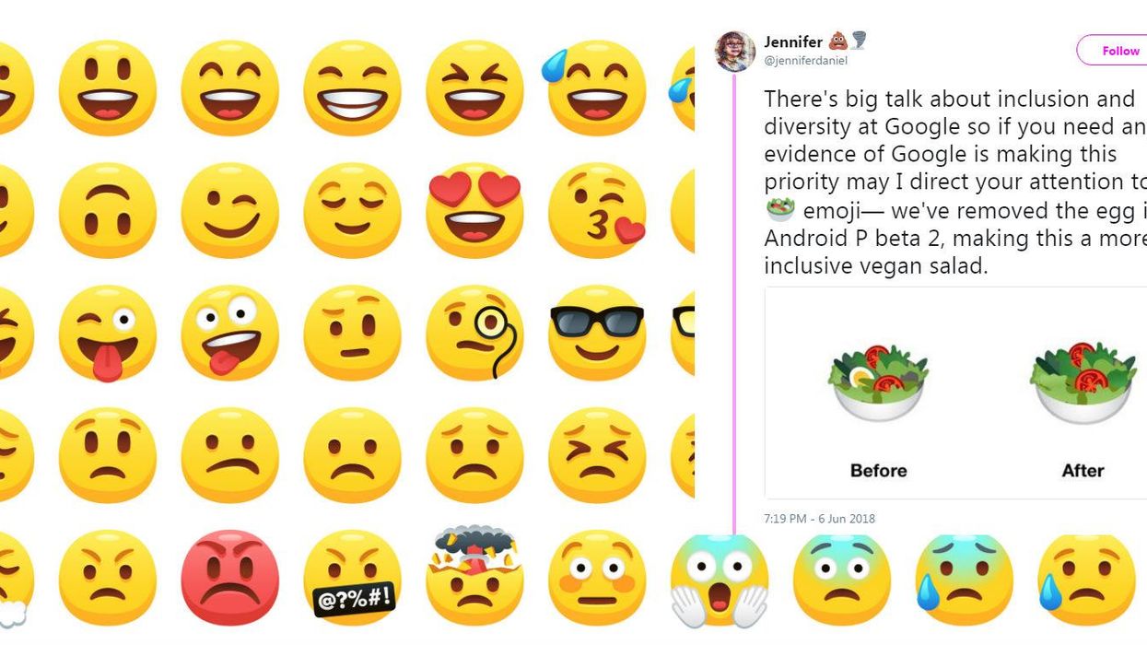
Task: Click the face blowing a kiss emoji
Action: point(598,210)
